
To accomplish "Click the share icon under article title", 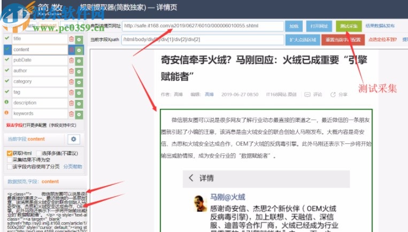I will pos(333,95).
